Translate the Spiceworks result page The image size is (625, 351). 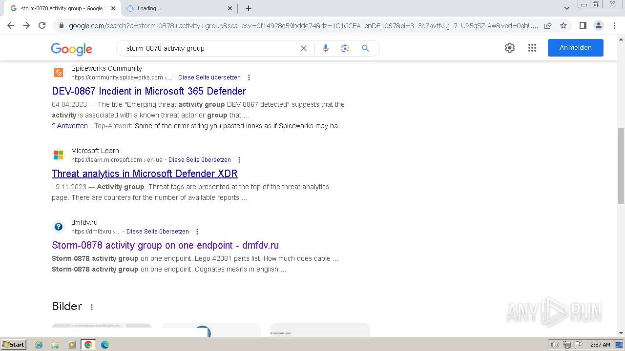pos(209,78)
